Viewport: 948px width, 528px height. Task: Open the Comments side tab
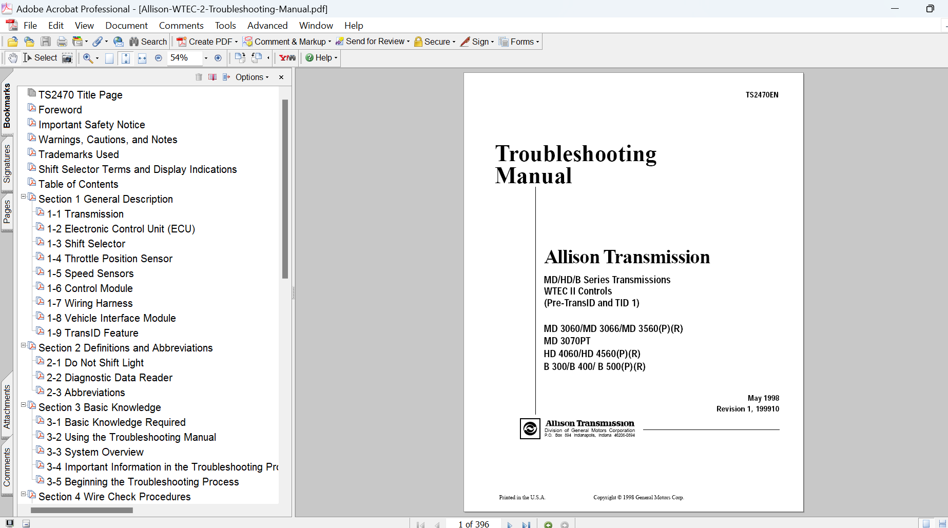(x=7, y=466)
